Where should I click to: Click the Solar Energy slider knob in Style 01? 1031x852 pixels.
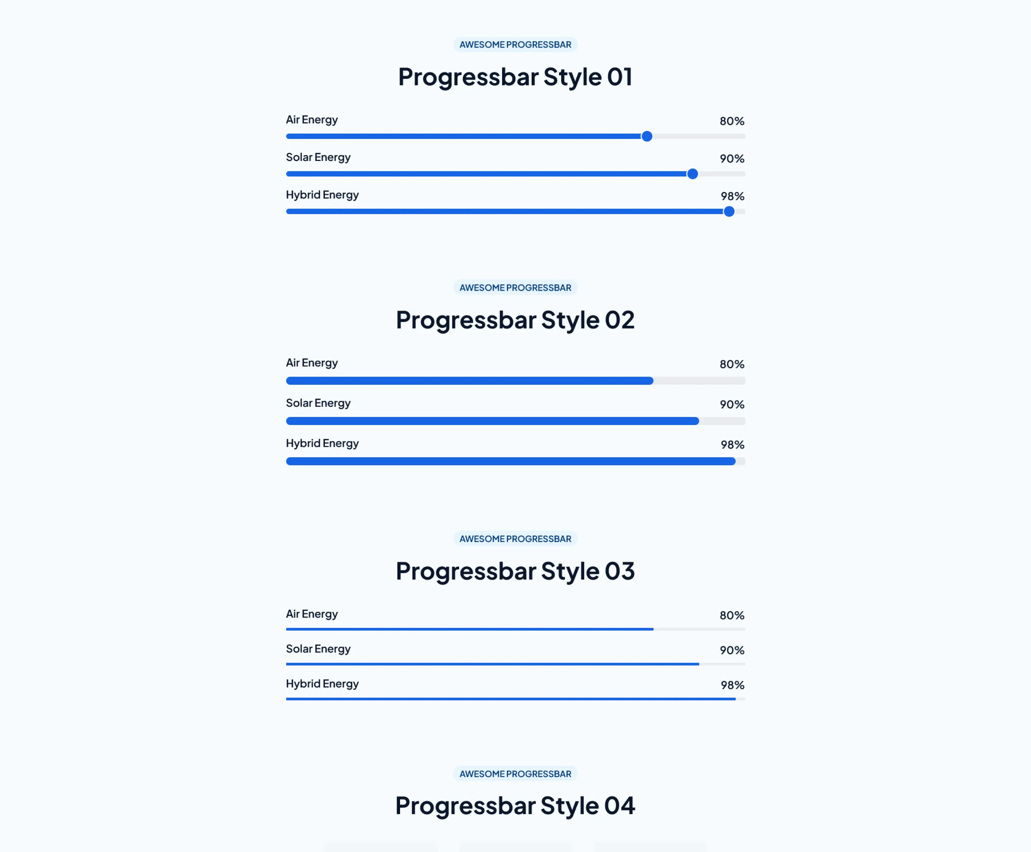coord(692,174)
